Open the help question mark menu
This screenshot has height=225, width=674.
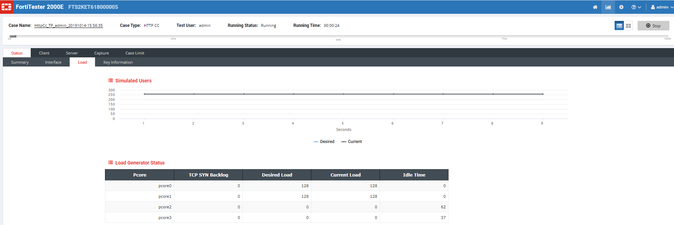tap(636, 7)
